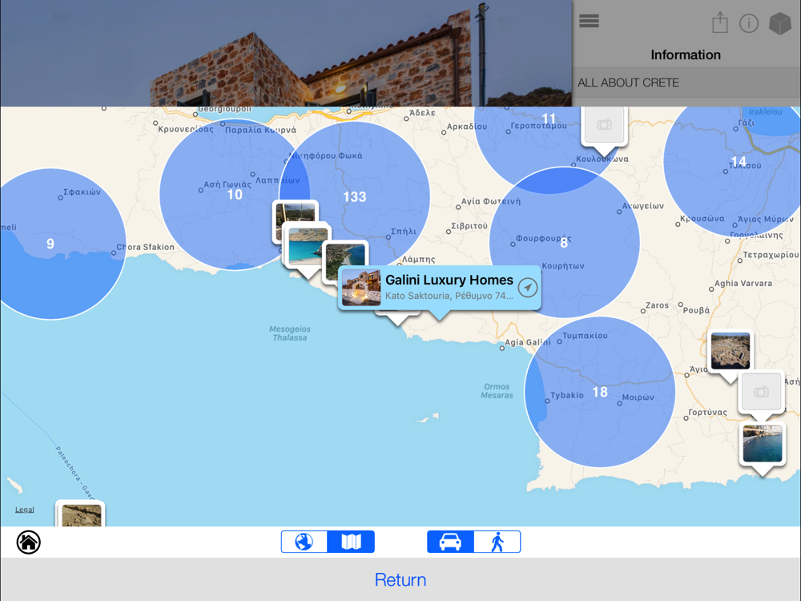Tap the Zaros town label
801x601 pixels.
tap(657, 305)
